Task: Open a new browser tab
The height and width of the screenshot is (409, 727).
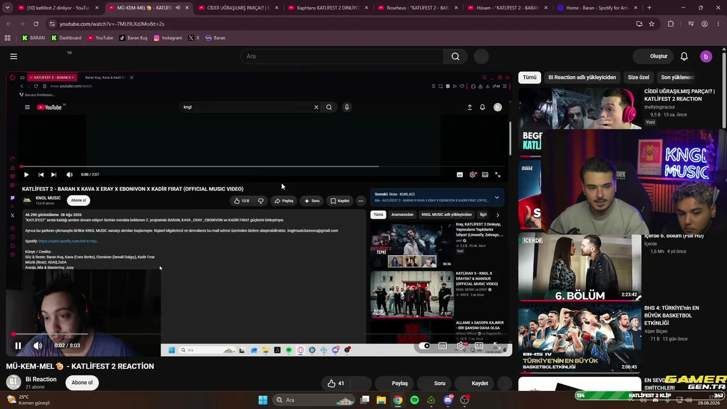Action: 649,8
